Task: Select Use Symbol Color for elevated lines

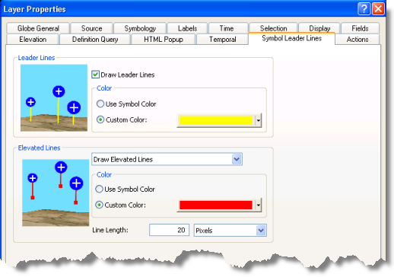Action: point(125,189)
